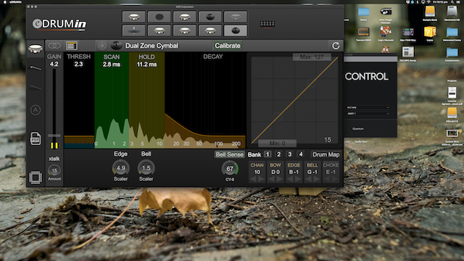Select Bank 2
Viewport: 464px width, 261px height.
tap(278, 154)
